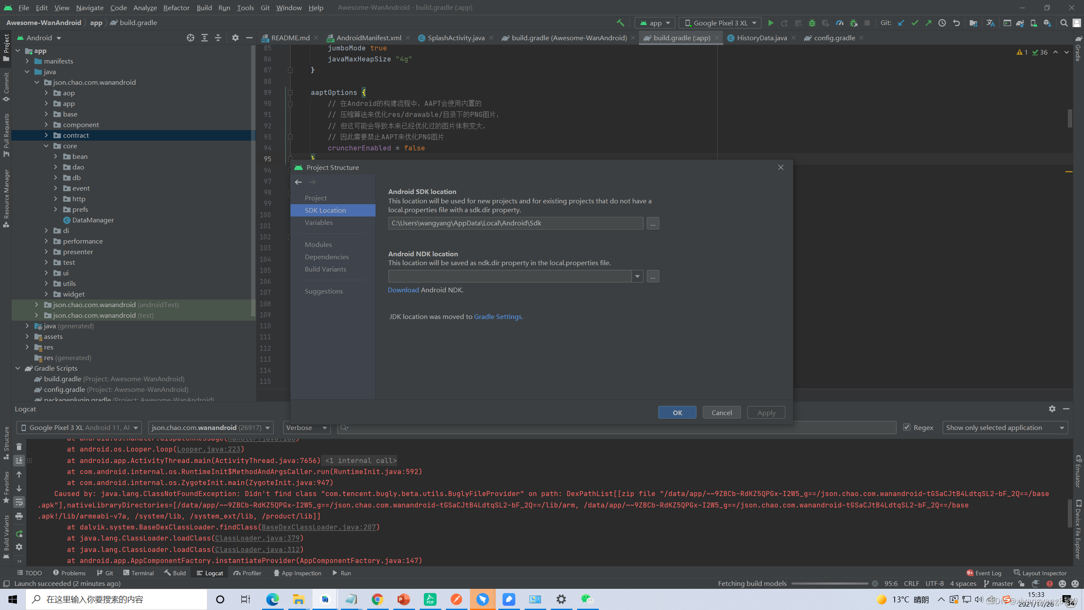Search everywhere using the magnifier icon

pyautogui.click(x=1064, y=22)
